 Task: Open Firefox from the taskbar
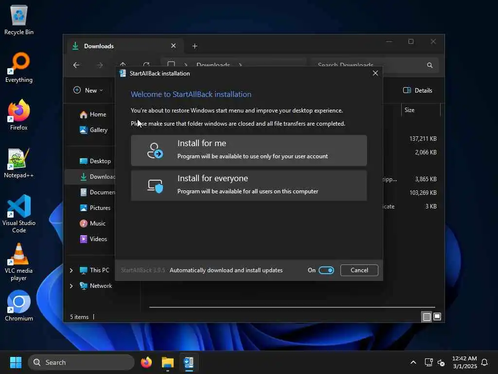(146, 362)
